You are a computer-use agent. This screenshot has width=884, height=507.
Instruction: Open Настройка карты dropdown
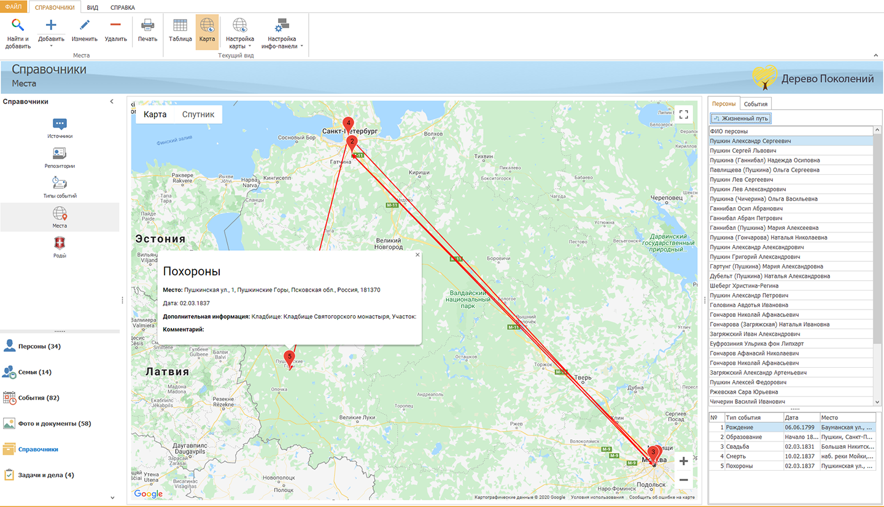(x=240, y=33)
